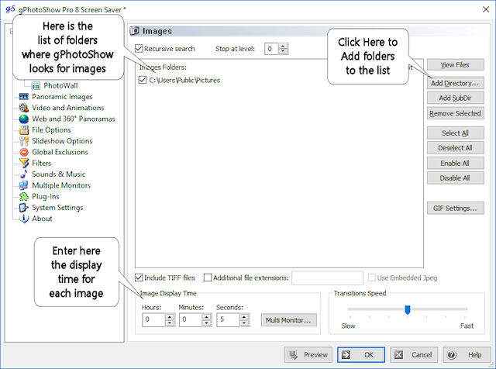Open Multi Monitor... display time settings

point(288,320)
